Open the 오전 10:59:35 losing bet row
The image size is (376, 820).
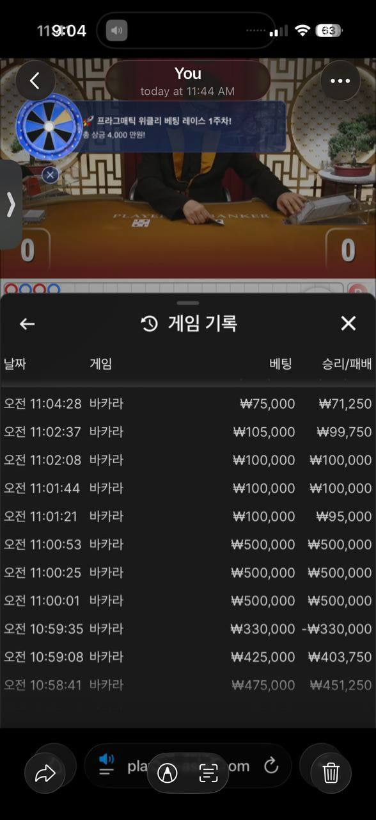(x=188, y=629)
